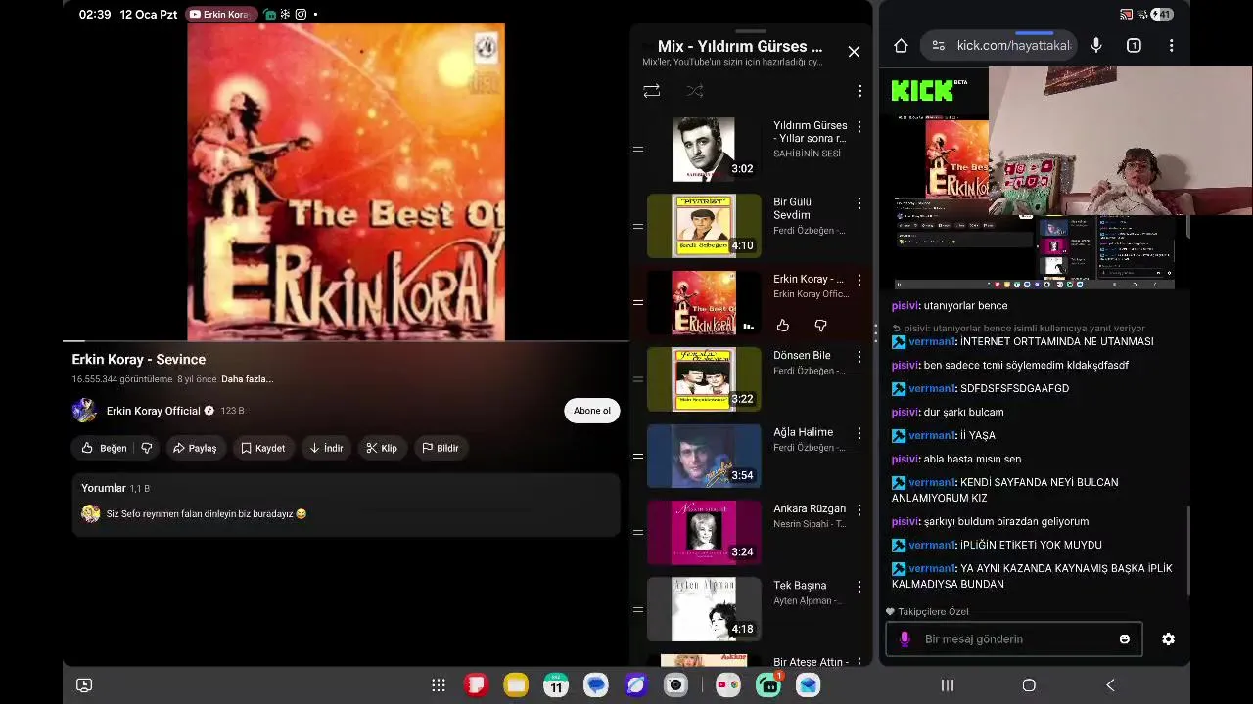Click the kick.com address bar
The width and height of the screenshot is (1253, 704).
click(x=999, y=46)
